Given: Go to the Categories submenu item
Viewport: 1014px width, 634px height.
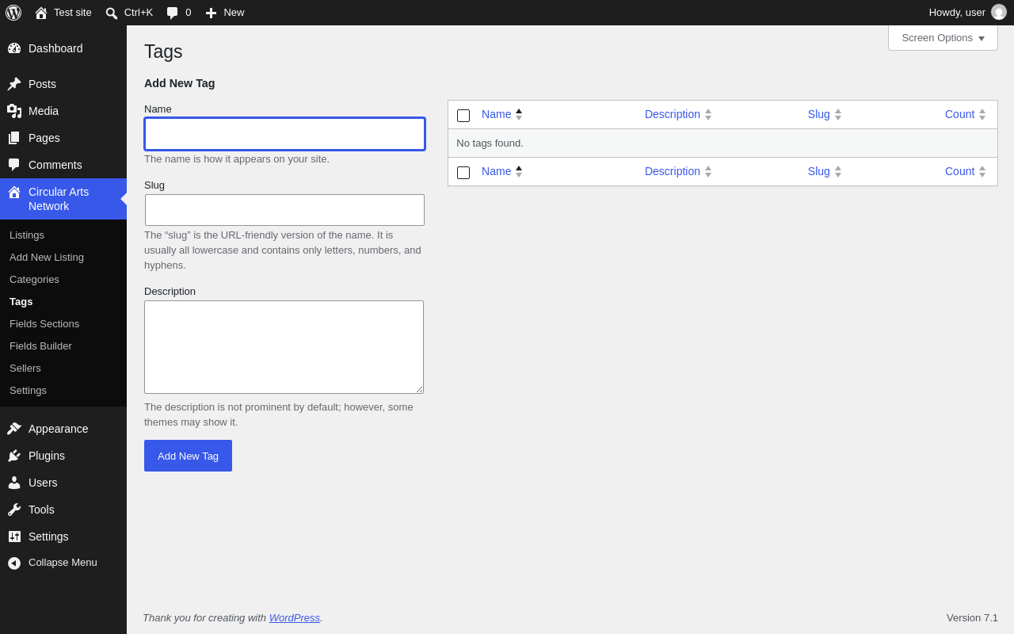Looking at the screenshot, I should (x=34, y=280).
